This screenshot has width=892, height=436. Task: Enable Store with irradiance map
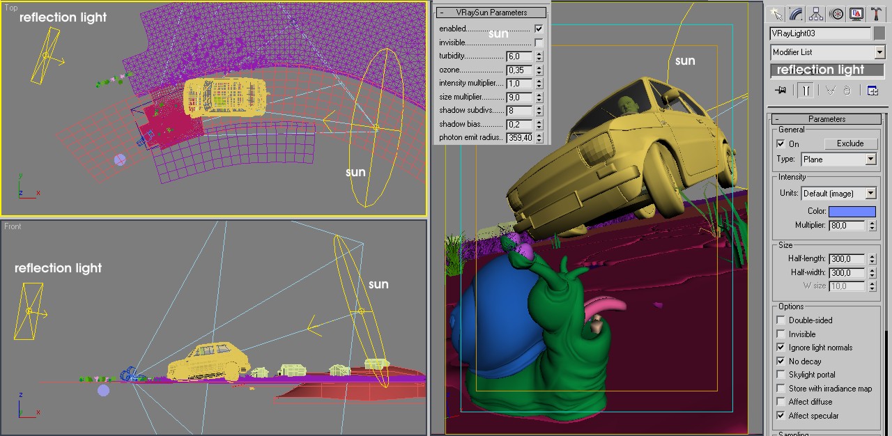(x=780, y=389)
